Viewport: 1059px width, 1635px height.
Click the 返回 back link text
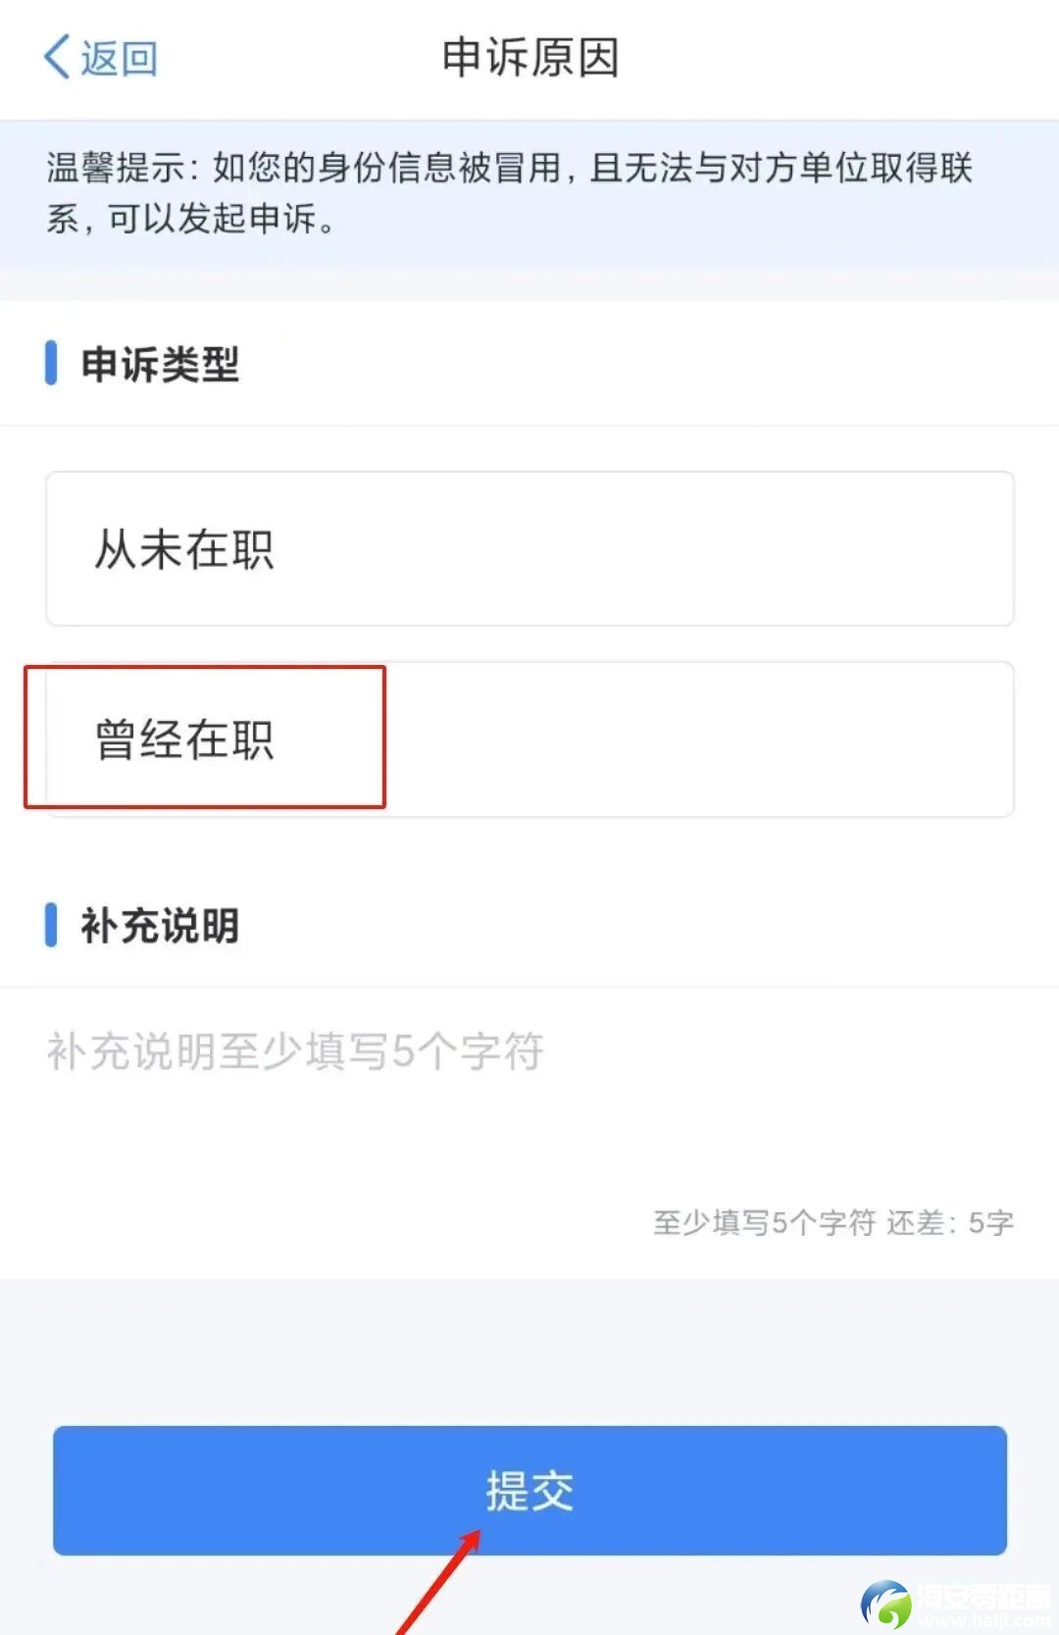(119, 59)
